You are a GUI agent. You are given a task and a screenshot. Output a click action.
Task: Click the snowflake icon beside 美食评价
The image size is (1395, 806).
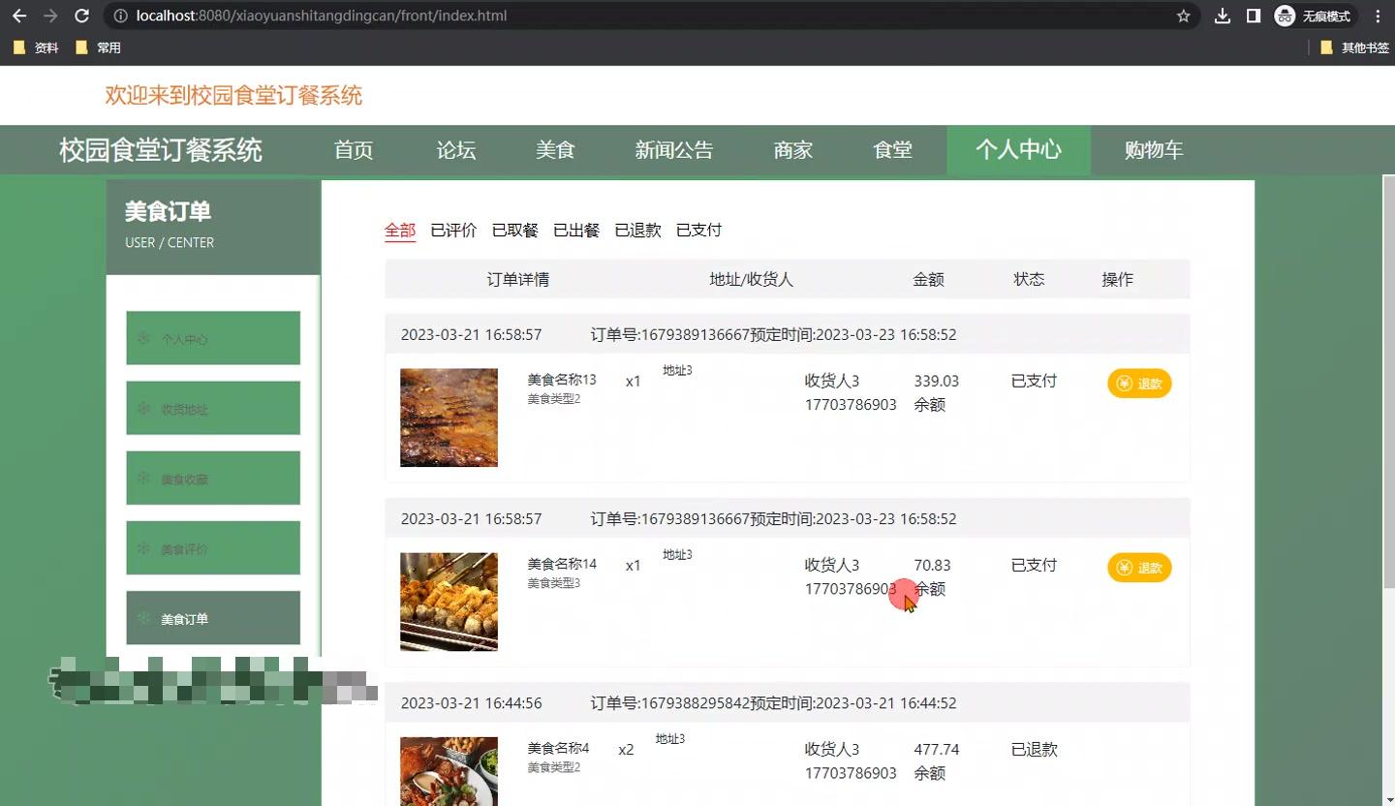143,548
